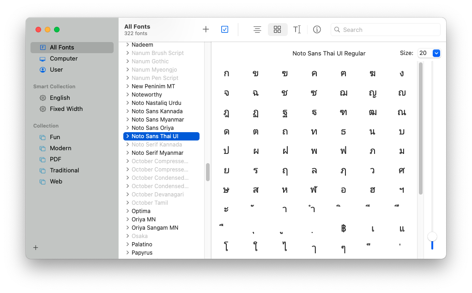Click the Search field
Screen dimensions: 472x293
(x=385, y=30)
